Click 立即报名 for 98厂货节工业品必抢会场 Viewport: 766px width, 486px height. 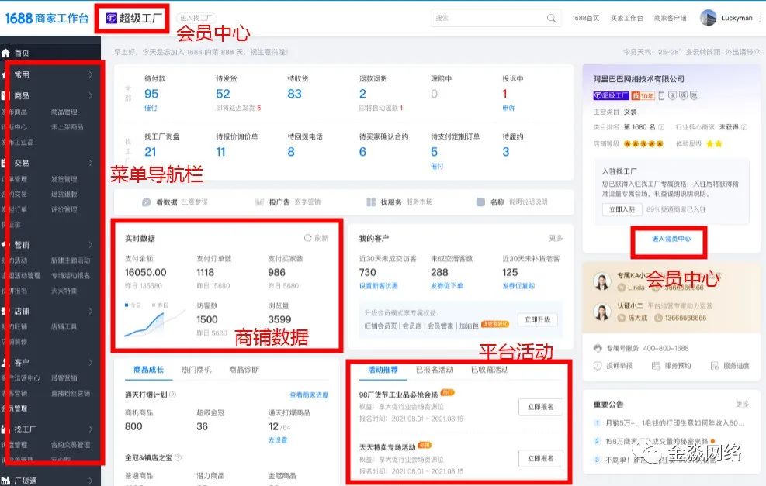(541, 407)
